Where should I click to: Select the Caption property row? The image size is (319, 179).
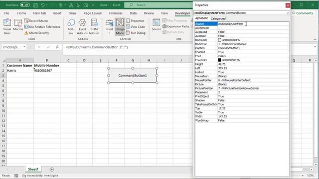(242, 48)
